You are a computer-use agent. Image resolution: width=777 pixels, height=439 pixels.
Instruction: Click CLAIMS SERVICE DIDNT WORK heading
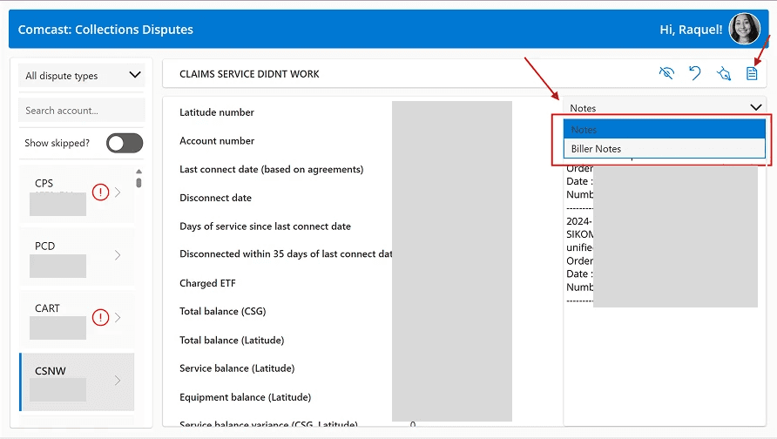pos(249,74)
